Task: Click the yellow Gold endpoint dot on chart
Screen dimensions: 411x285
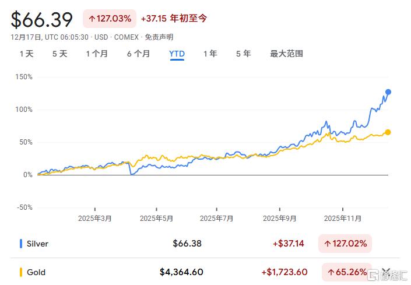Action: (x=388, y=132)
